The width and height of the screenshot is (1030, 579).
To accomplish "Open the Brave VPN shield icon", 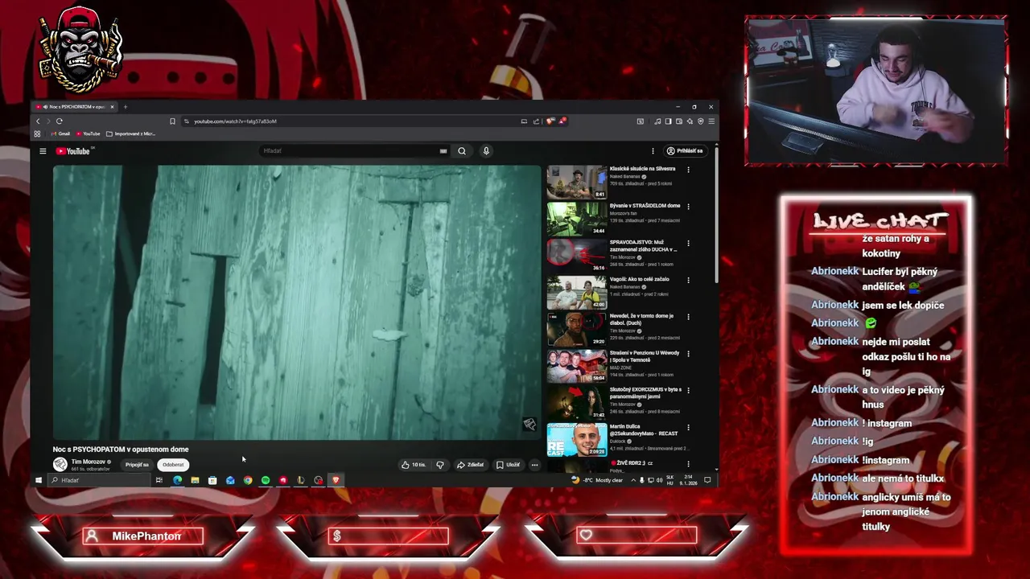I will point(700,121).
